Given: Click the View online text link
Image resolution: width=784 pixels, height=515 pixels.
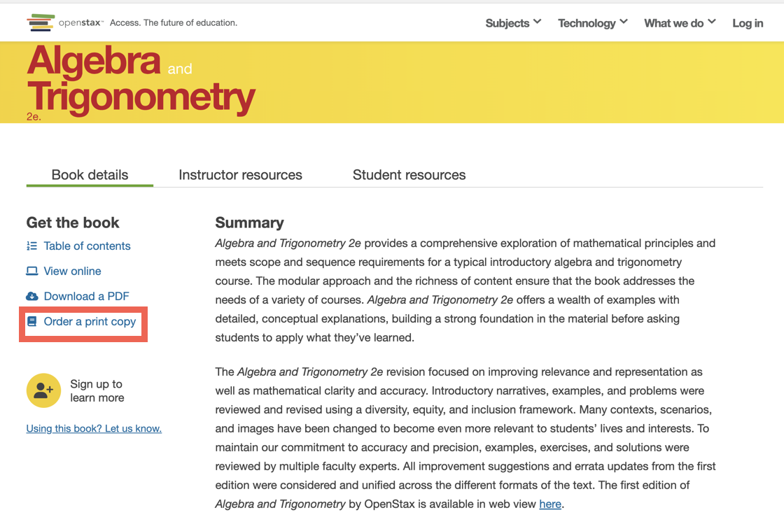Looking at the screenshot, I should click(x=71, y=271).
